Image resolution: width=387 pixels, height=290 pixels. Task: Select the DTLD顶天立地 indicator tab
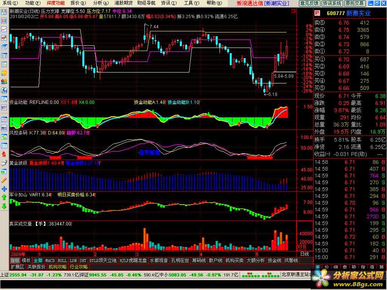[x=103, y=261]
